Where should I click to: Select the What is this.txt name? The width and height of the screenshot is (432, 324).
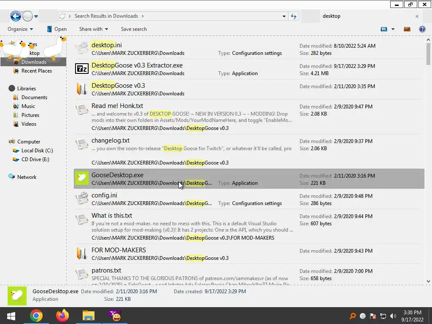(x=112, y=216)
